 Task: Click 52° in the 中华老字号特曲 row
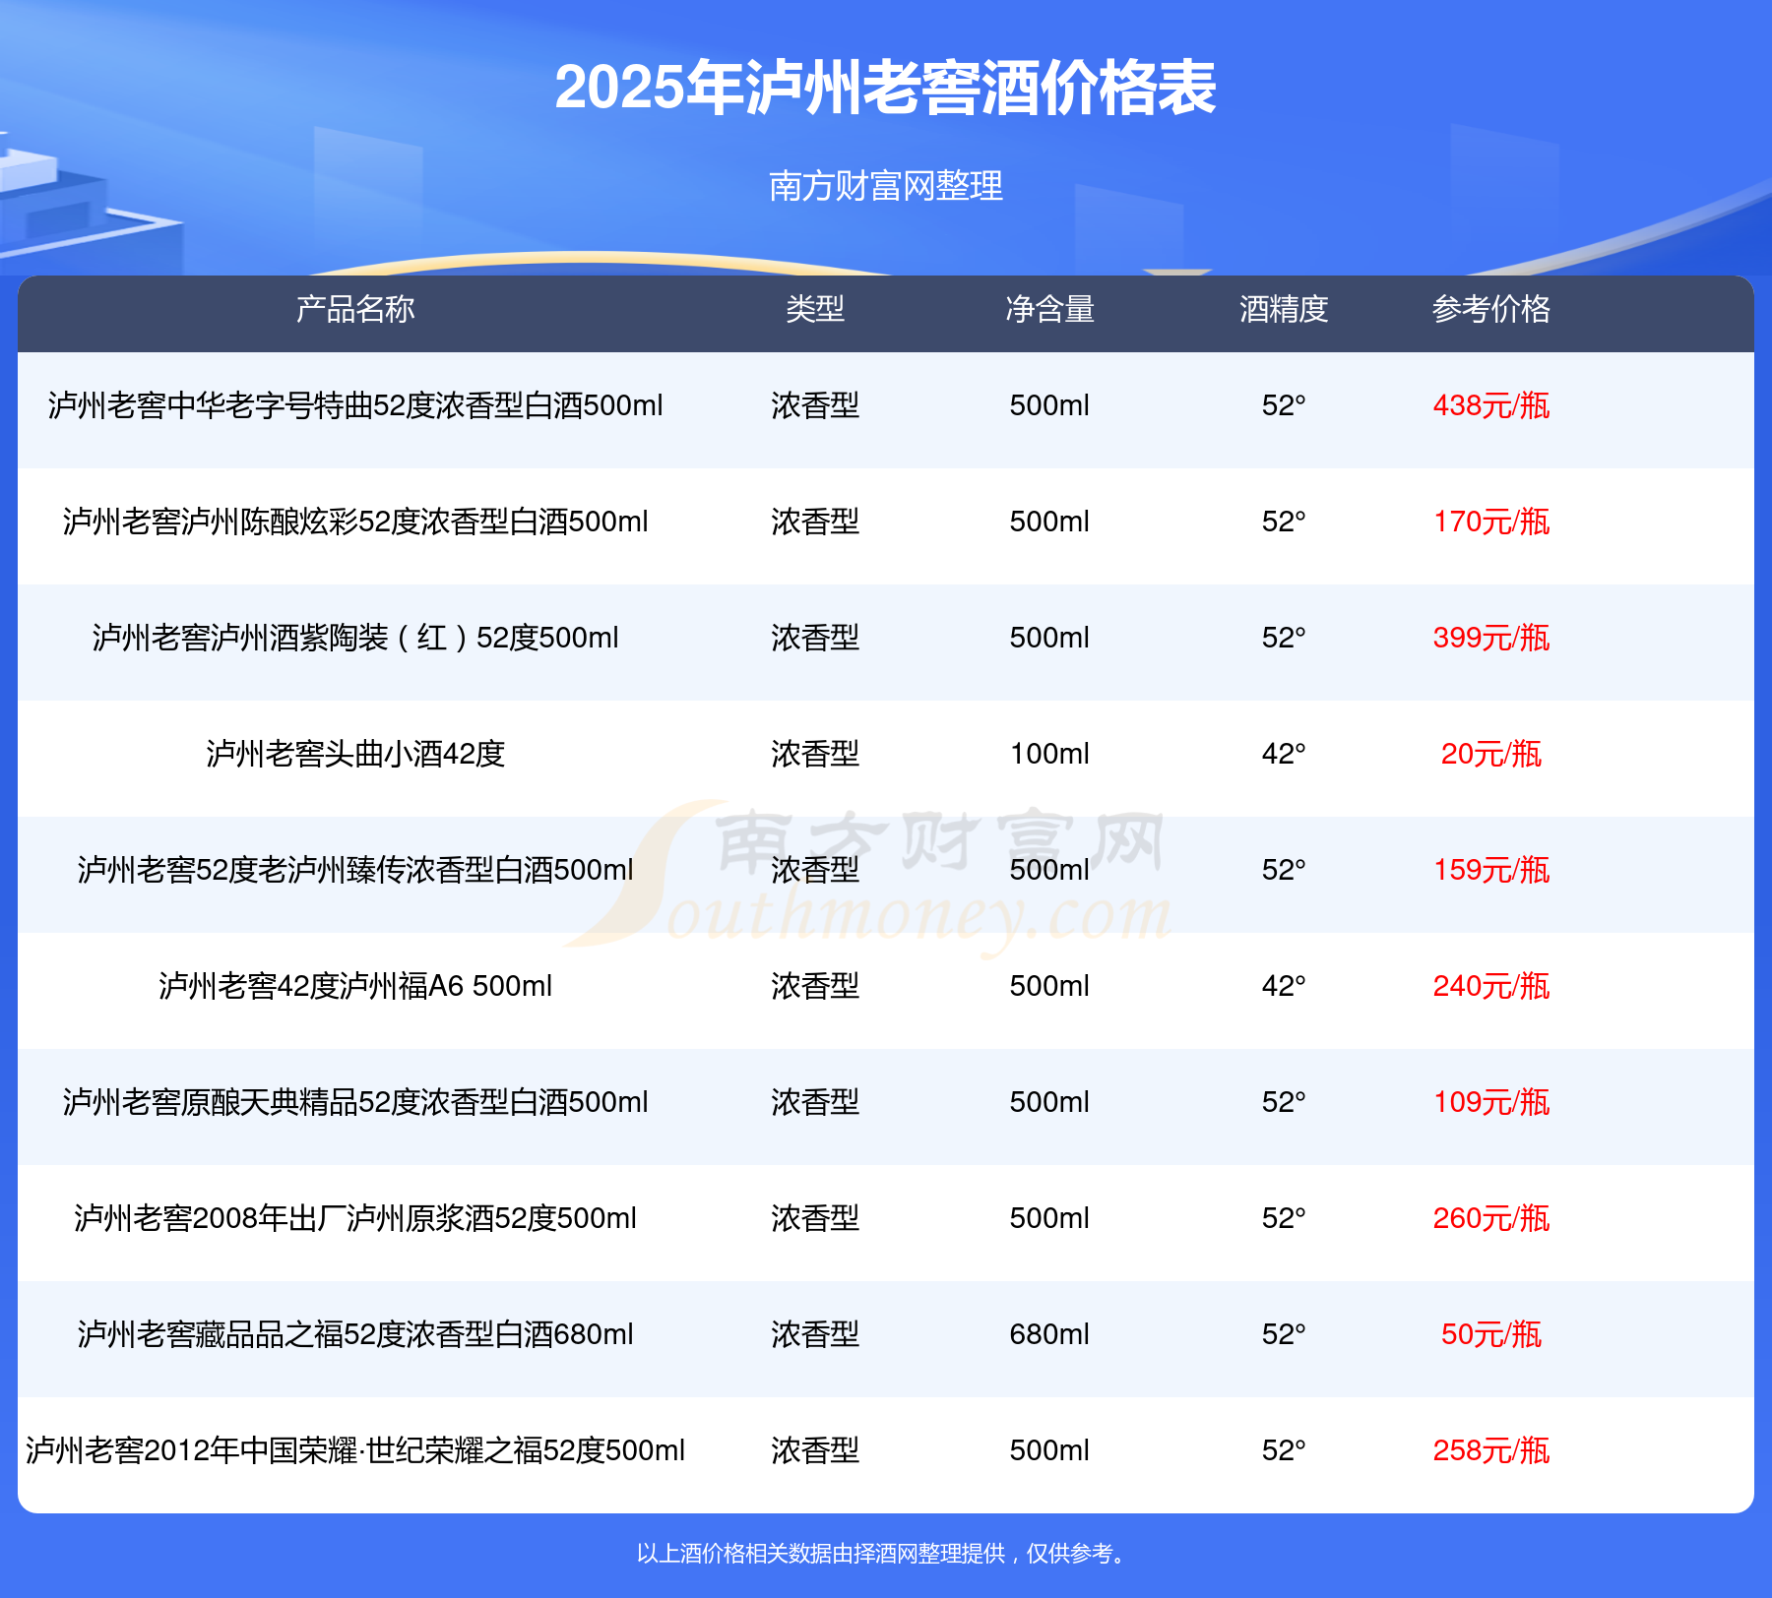point(1284,405)
